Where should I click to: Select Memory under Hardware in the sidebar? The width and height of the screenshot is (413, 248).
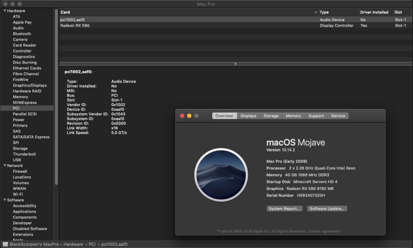point(20,97)
